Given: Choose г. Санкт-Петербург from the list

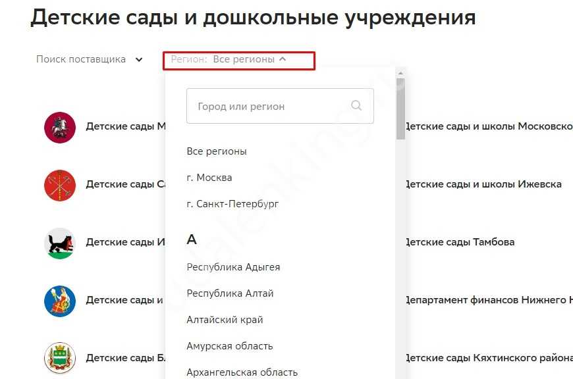Looking at the screenshot, I should pyautogui.click(x=232, y=204).
